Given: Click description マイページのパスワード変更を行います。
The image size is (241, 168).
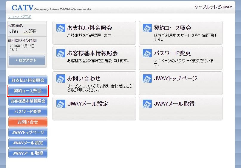Looking at the screenshot, I should pyautogui.click(x=183, y=63).
